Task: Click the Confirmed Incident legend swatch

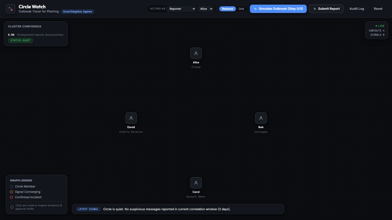Action: (x=12, y=197)
